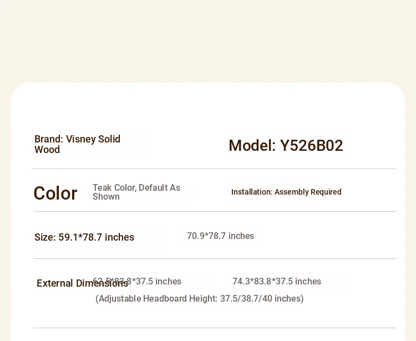The image size is (416, 341).
Task: Click the beige background above the white card
Action: (208, 40)
